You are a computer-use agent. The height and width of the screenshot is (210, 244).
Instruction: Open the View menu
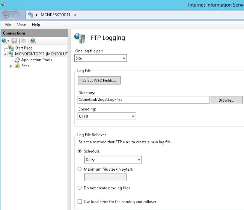[21, 24]
